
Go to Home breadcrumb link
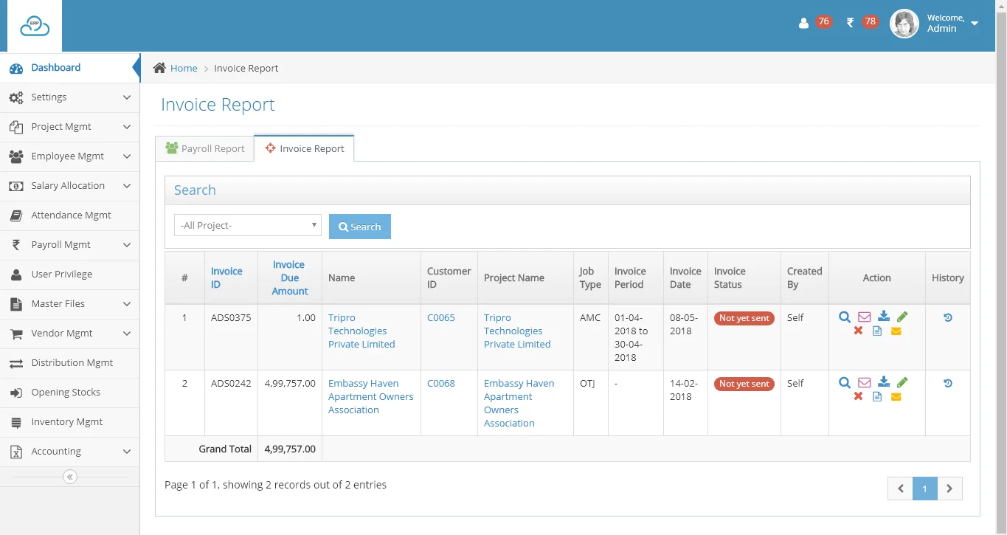pyautogui.click(x=184, y=68)
